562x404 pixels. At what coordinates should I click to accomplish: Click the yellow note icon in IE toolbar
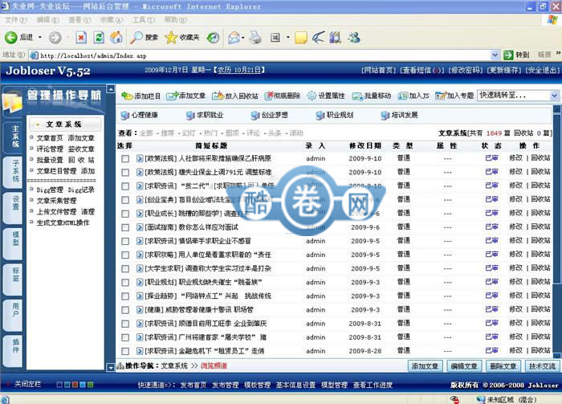(x=301, y=37)
